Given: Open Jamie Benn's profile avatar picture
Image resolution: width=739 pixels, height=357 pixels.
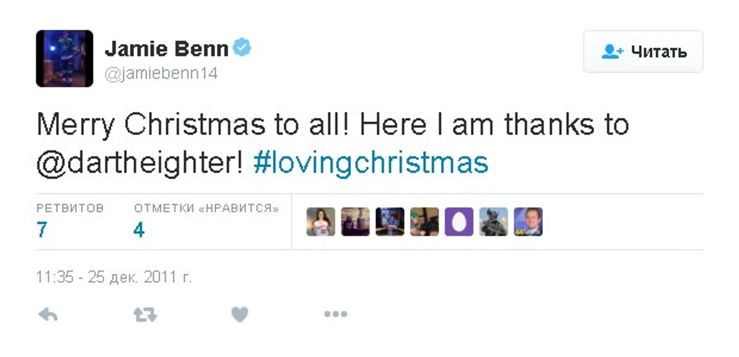Looking at the screenshot, I should pos(64,58).
